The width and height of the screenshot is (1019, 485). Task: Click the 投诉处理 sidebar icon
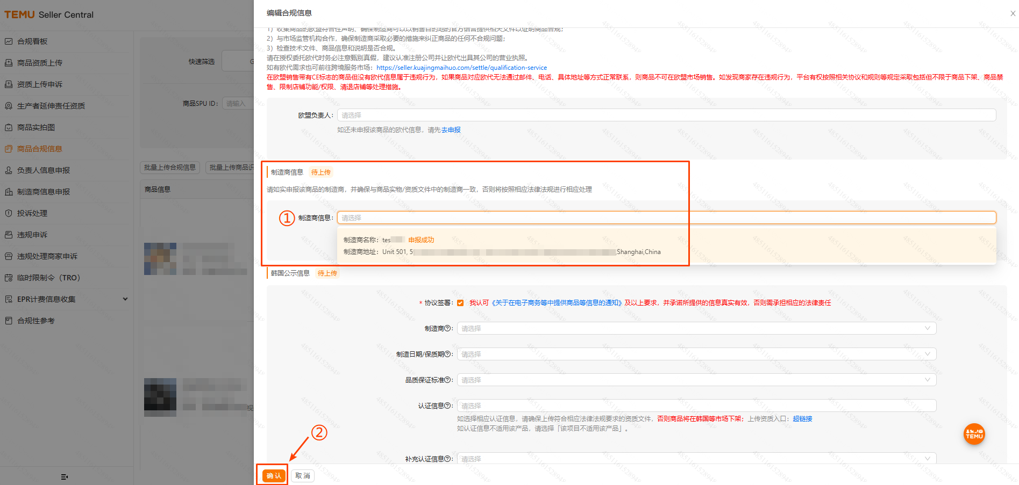click(x=9, y=213)
